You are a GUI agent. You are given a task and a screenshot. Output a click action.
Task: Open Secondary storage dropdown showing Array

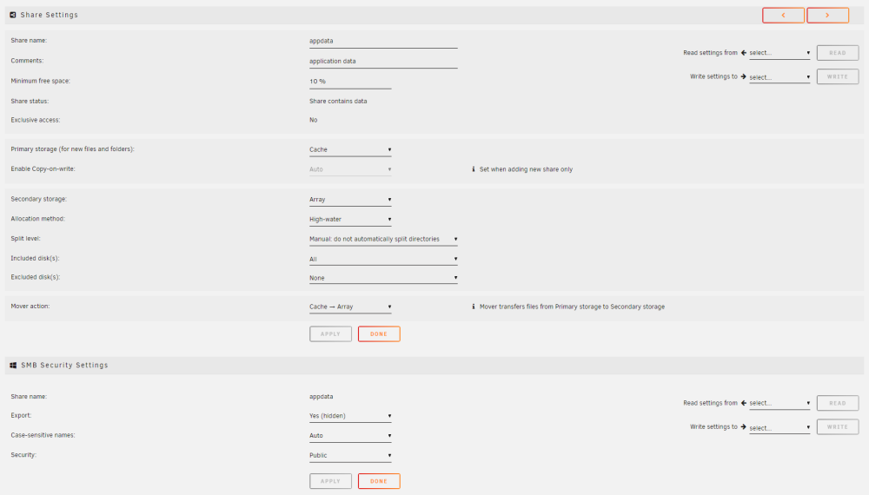pyautogui.click(x=350, y=200)
